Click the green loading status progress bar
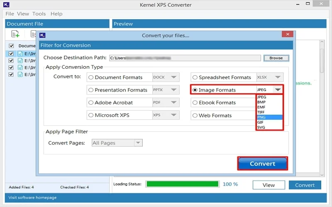This screenshot has height=207, width=332. [182, 184]
